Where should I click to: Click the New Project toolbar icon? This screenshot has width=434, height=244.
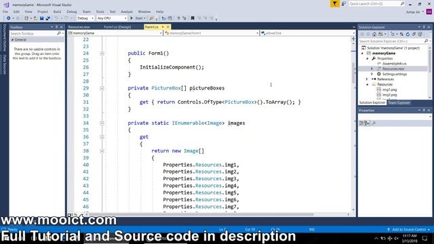[26, 18]
